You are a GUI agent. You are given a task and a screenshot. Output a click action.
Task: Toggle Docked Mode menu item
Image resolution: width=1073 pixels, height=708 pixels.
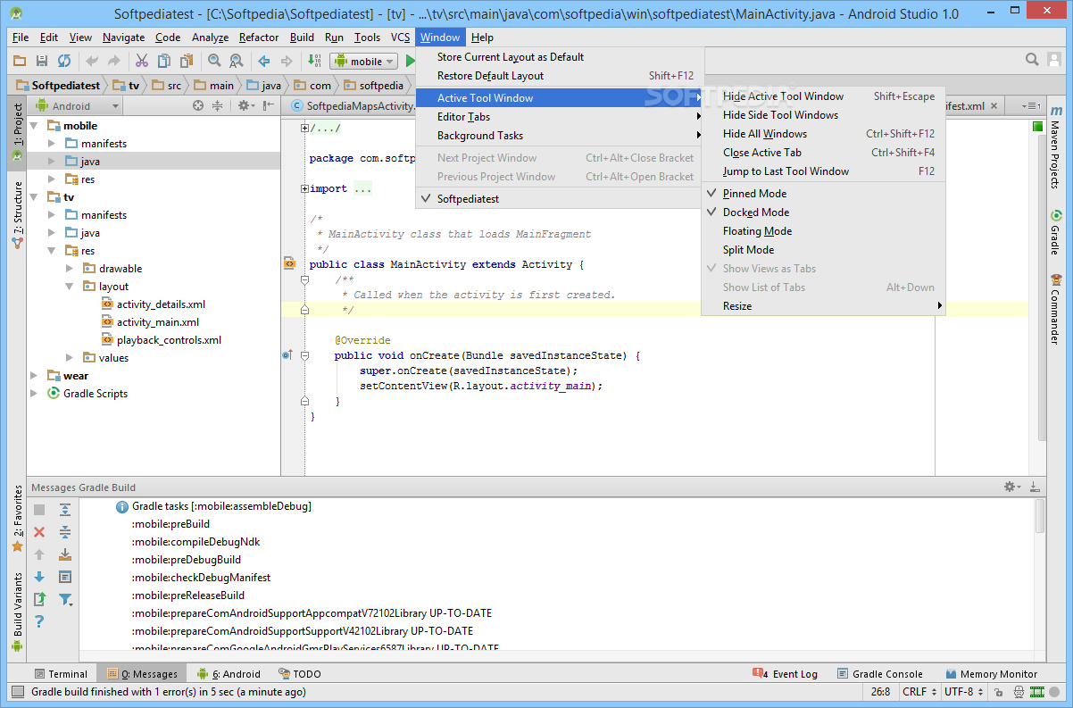[756, 212]
